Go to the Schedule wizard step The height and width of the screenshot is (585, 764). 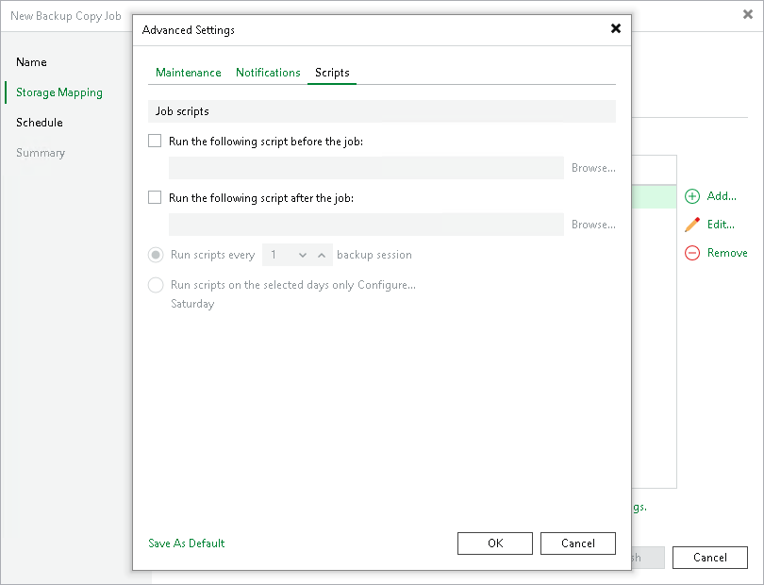(x=40, y=123)
